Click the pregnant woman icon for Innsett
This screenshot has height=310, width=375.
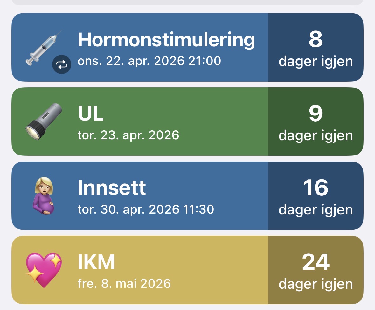coord(44,195)
